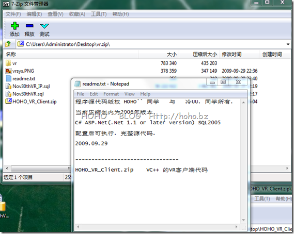294x234 pixels.
Task: Click the 选定 1 个项目 status bar text
Action: click(18, 177)
